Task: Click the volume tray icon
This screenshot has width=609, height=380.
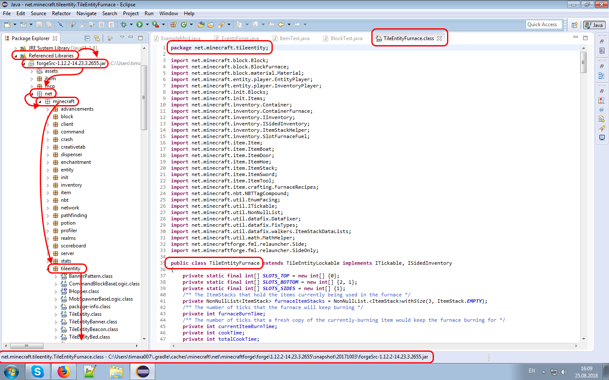Action: (564, 372)
